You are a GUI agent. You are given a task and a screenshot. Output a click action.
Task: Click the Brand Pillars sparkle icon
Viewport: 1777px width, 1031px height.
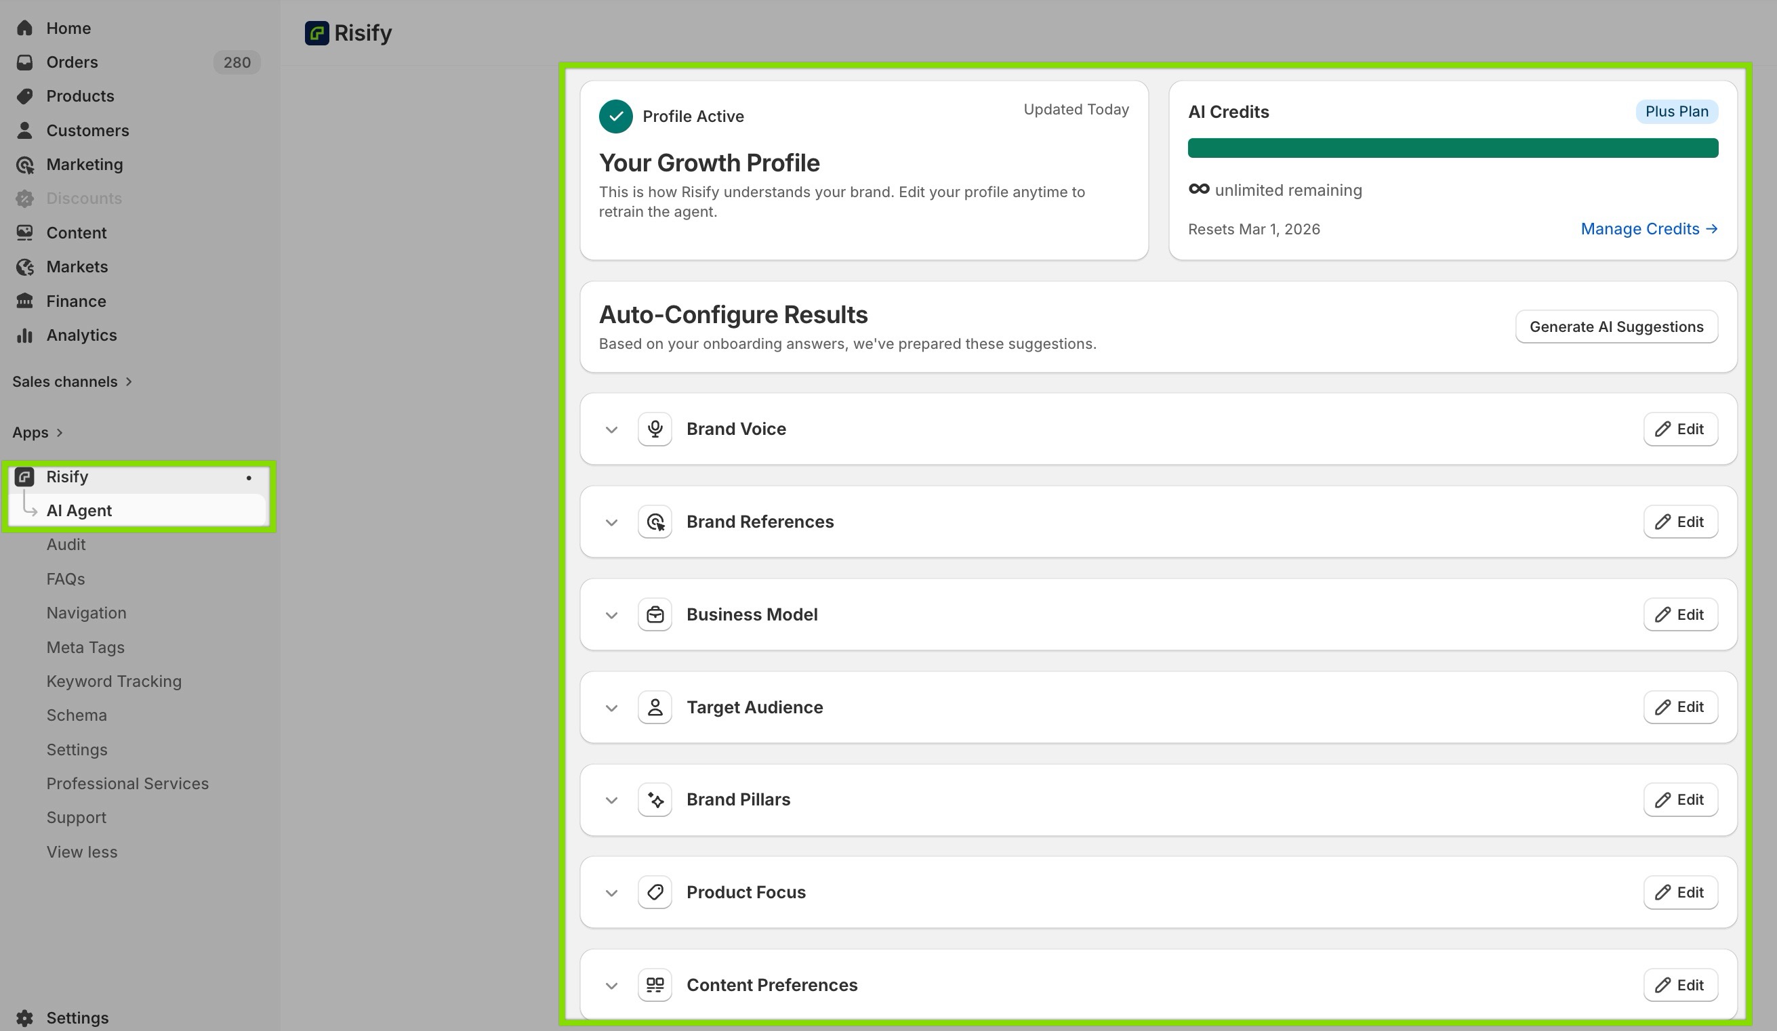(x=655, y=800)
